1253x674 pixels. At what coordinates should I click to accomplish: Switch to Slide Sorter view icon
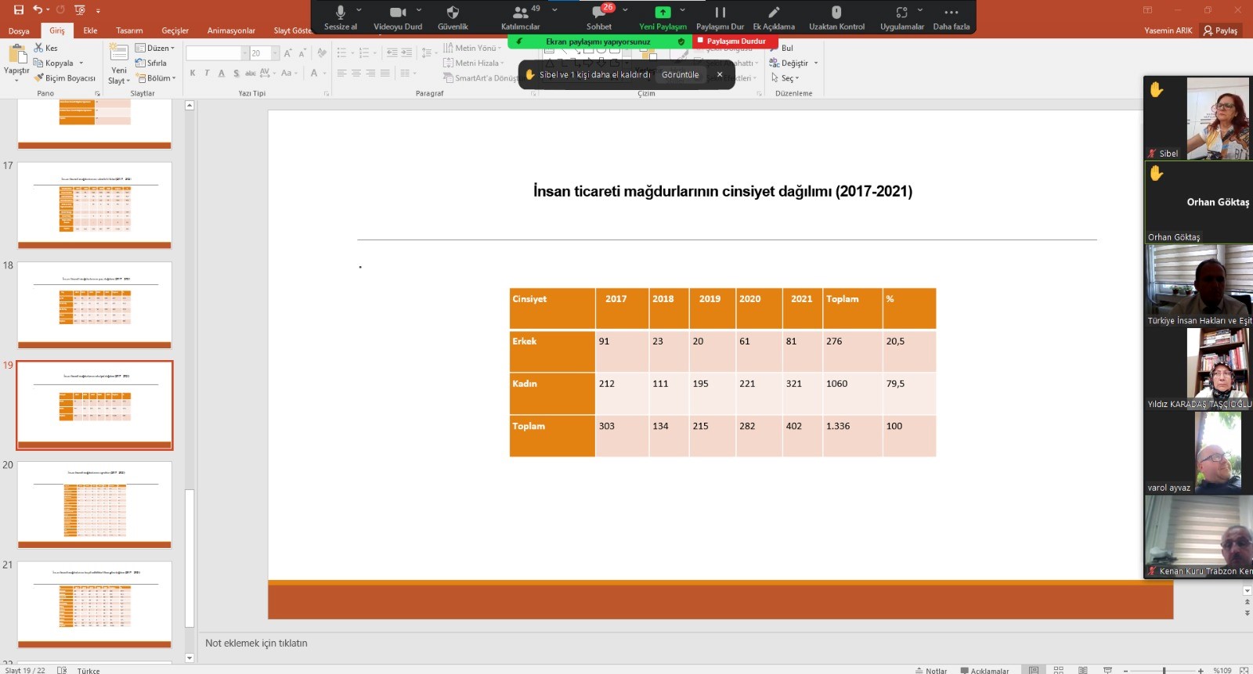pos(1058,670)
